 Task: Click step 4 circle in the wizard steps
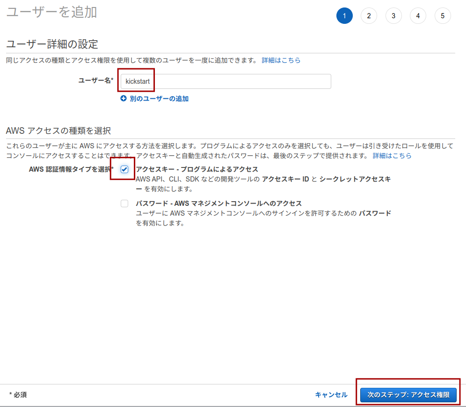(418, 15)
